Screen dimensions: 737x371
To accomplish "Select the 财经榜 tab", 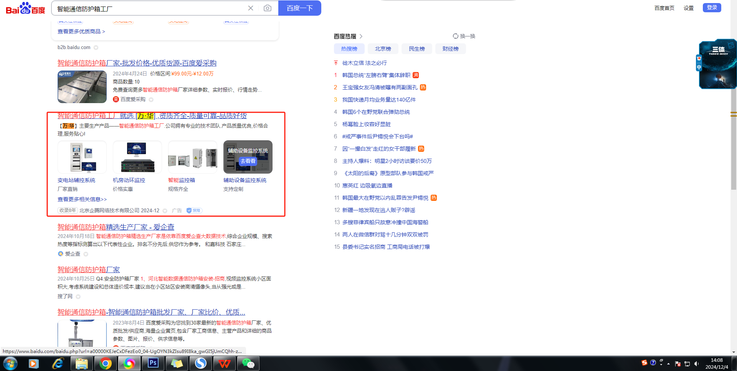I will tap(450, 49).
